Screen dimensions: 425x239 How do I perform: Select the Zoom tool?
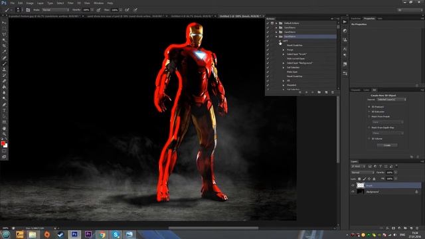pyautogui.click(x=4, y=134)
